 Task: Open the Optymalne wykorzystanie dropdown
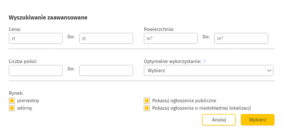click(204, 70)
